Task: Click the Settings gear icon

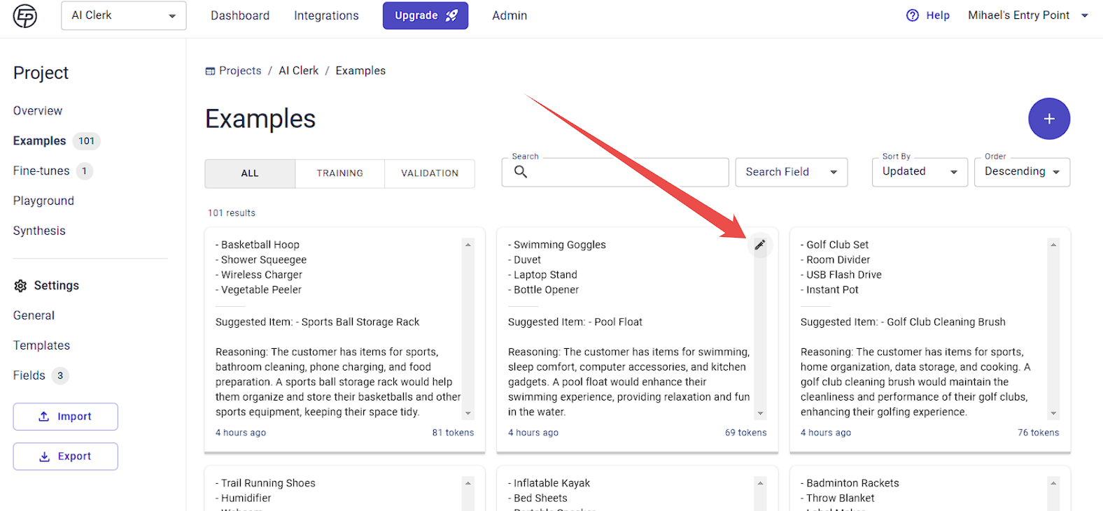Action: point(20,286)
